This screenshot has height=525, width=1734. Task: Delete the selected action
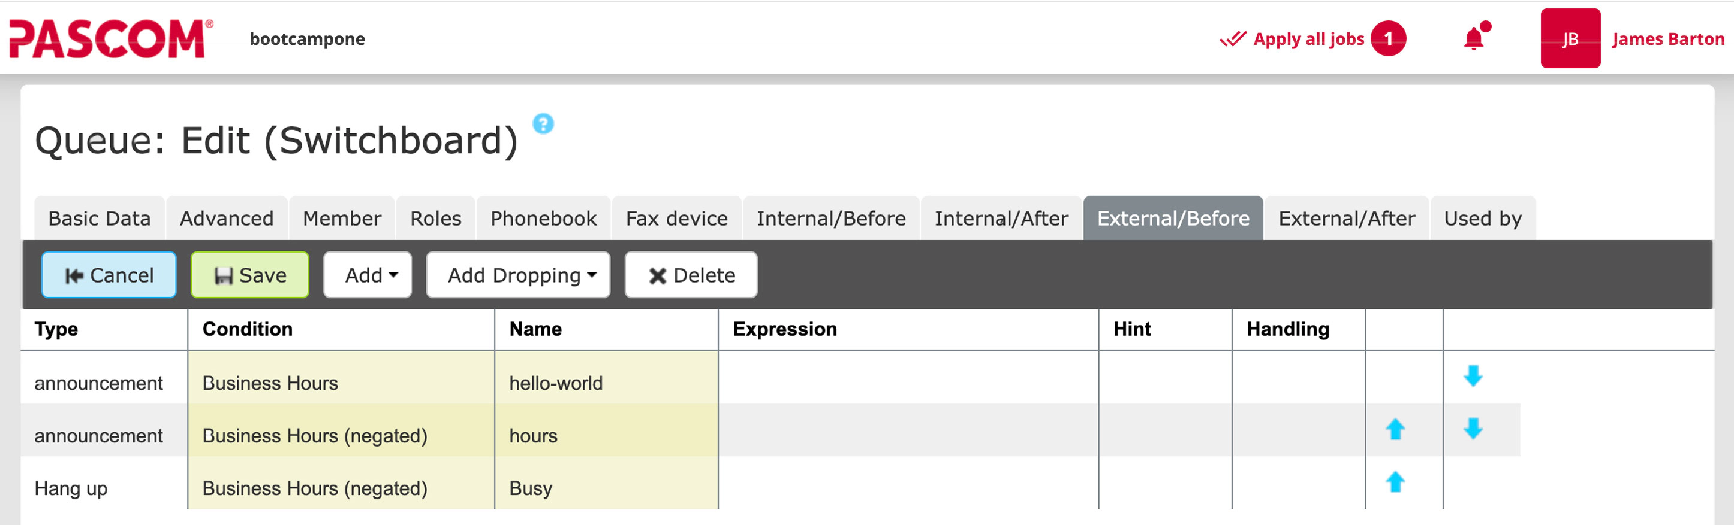coord(691,275)
